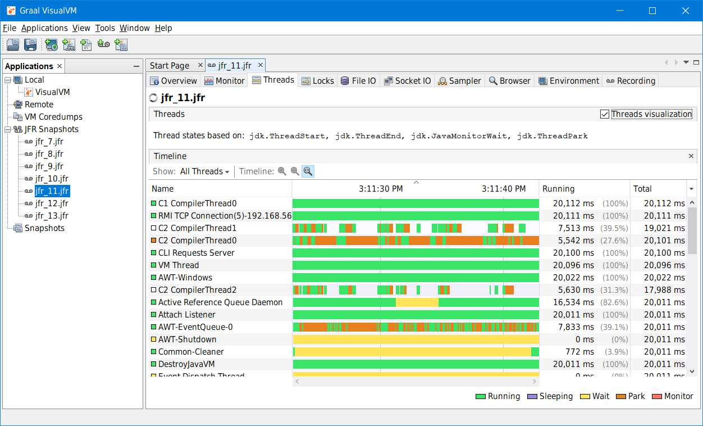Screen dimensions: 703x426
Task: Select jfr_12.jfr in the snapshots tree
Action: point(52,203)
